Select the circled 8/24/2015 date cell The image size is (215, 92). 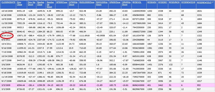click(x=7, y=36)
